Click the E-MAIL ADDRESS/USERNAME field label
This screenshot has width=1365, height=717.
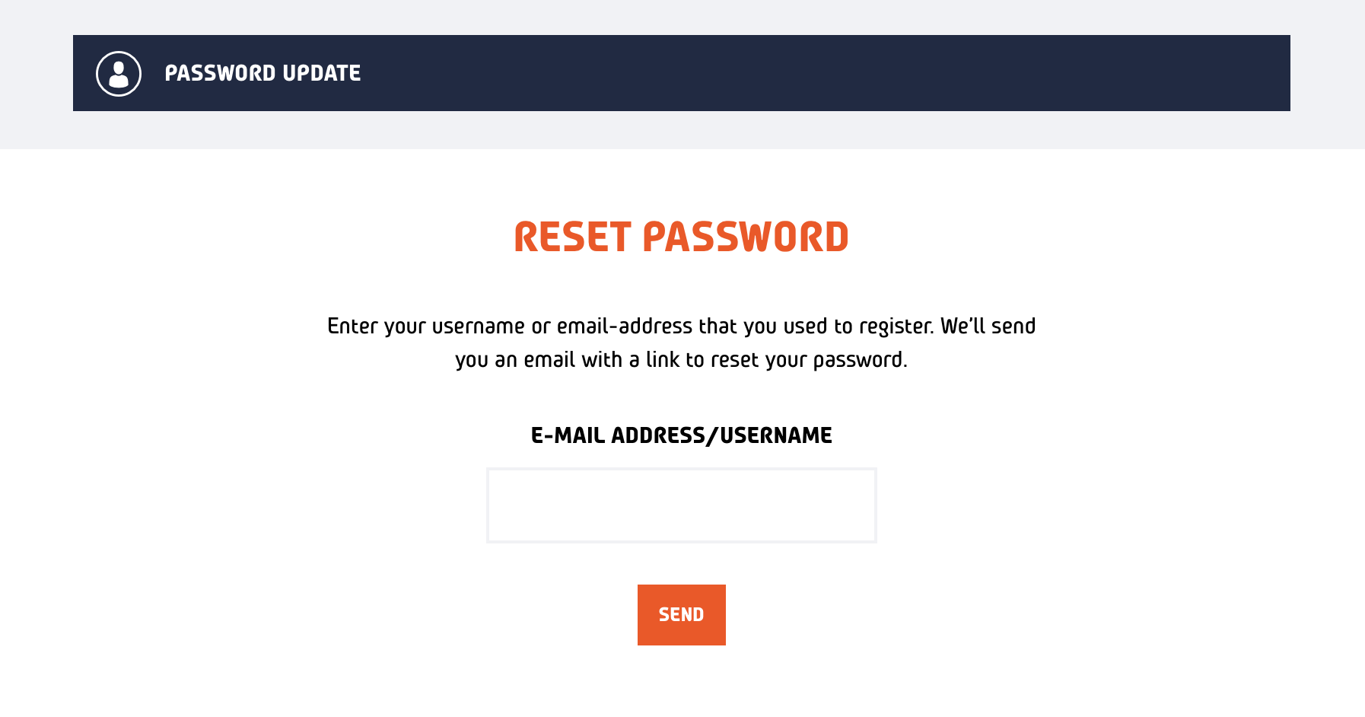[x=681, y=435]
